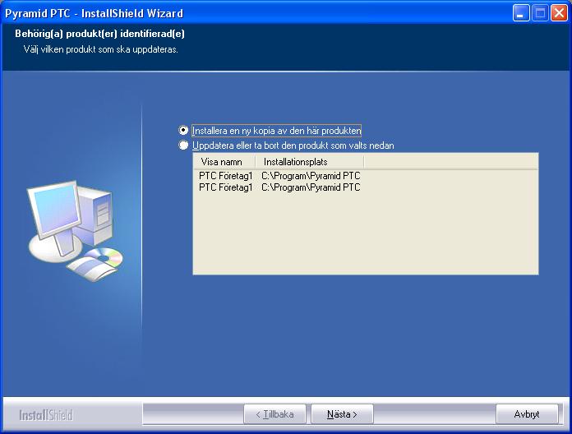Click the 'Visa namn' column header
The image size is (572, 434).
(224, 162)
